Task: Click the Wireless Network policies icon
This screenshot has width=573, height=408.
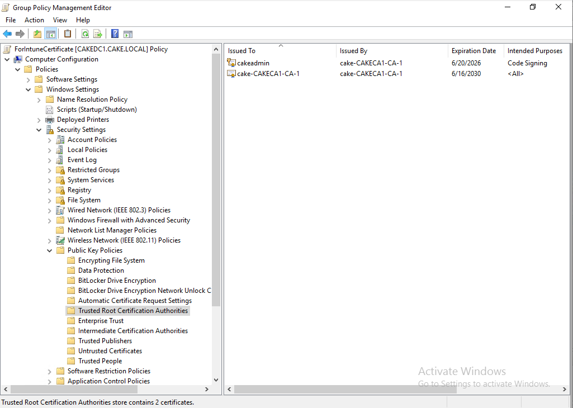Action: click(60, 240)
